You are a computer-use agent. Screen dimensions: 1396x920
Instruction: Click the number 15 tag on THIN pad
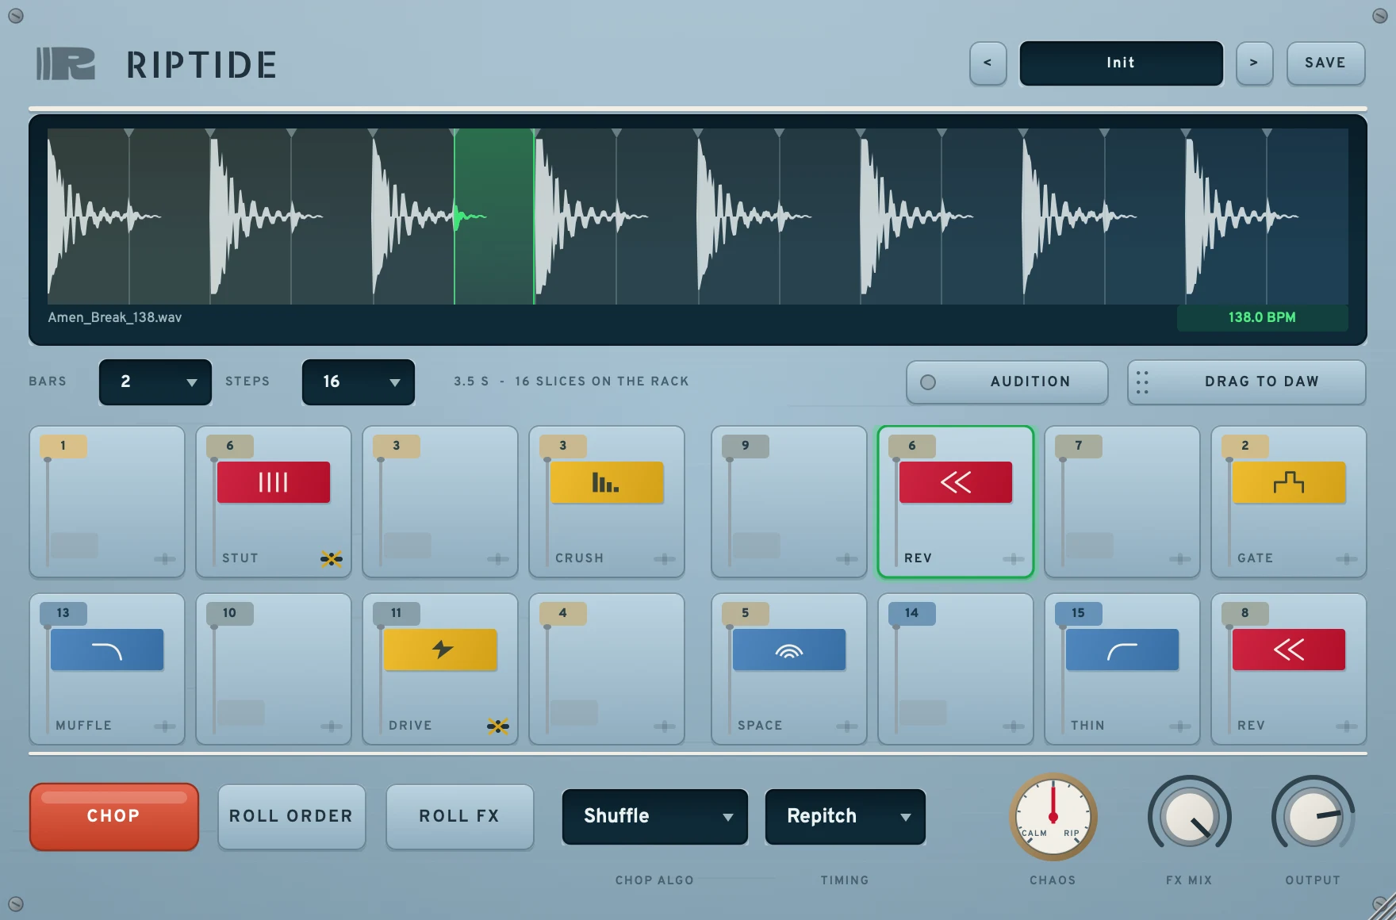point(1079,613)
